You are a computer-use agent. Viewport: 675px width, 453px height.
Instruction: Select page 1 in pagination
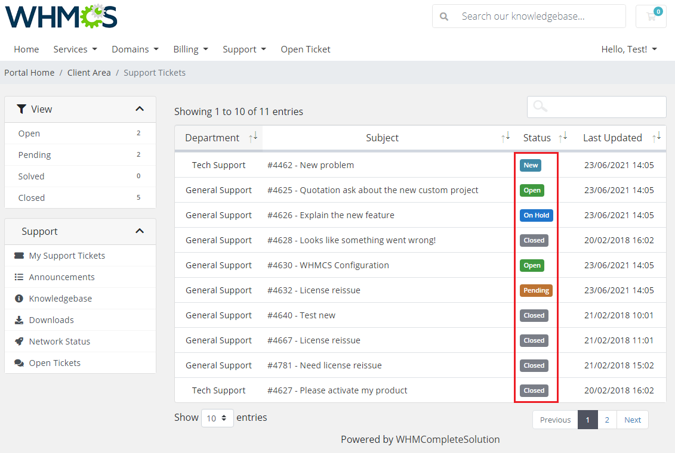[x=588, y=420]
